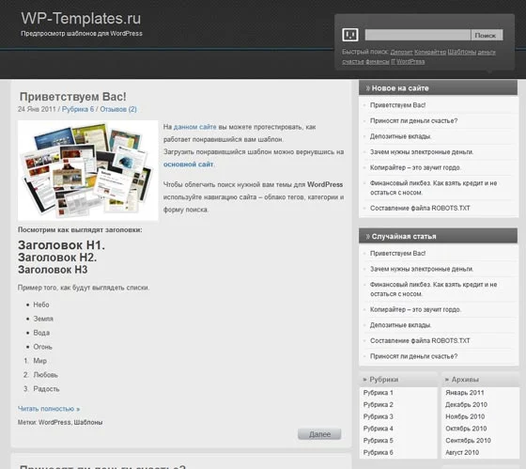
Task: Open the Депозит quick search tag
Action: 402,52
